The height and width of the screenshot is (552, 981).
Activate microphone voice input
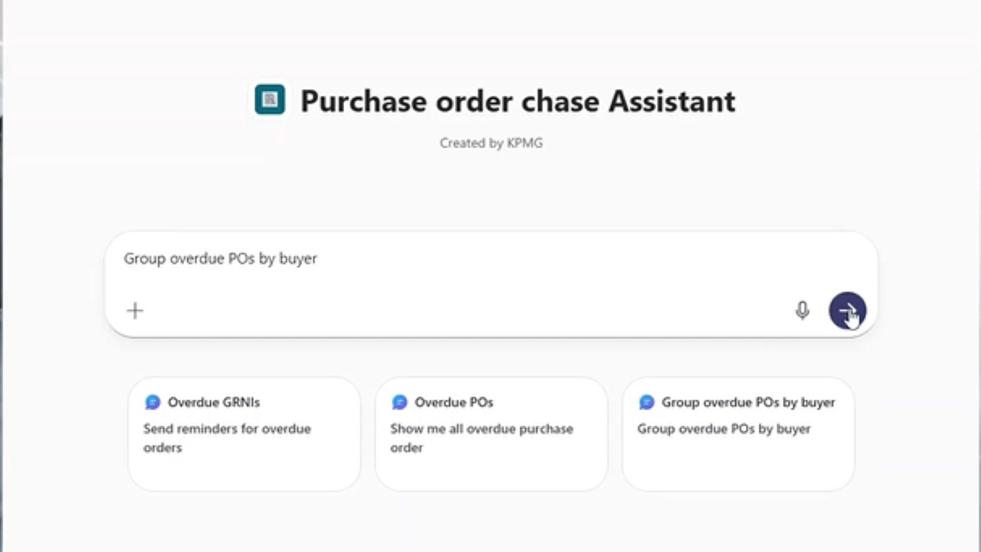(x=802, y=310)
